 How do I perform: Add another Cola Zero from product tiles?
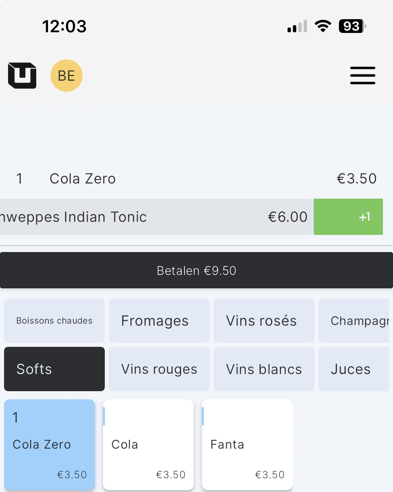click(49, 445)
